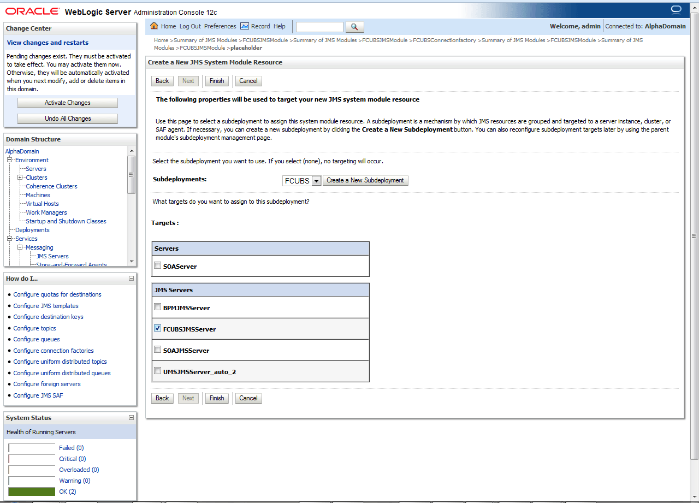Image resolution: width=699 pixels, height=503 pixels.
Task: Check the SOAJMSServer checkbox
Action: (158, 350)
